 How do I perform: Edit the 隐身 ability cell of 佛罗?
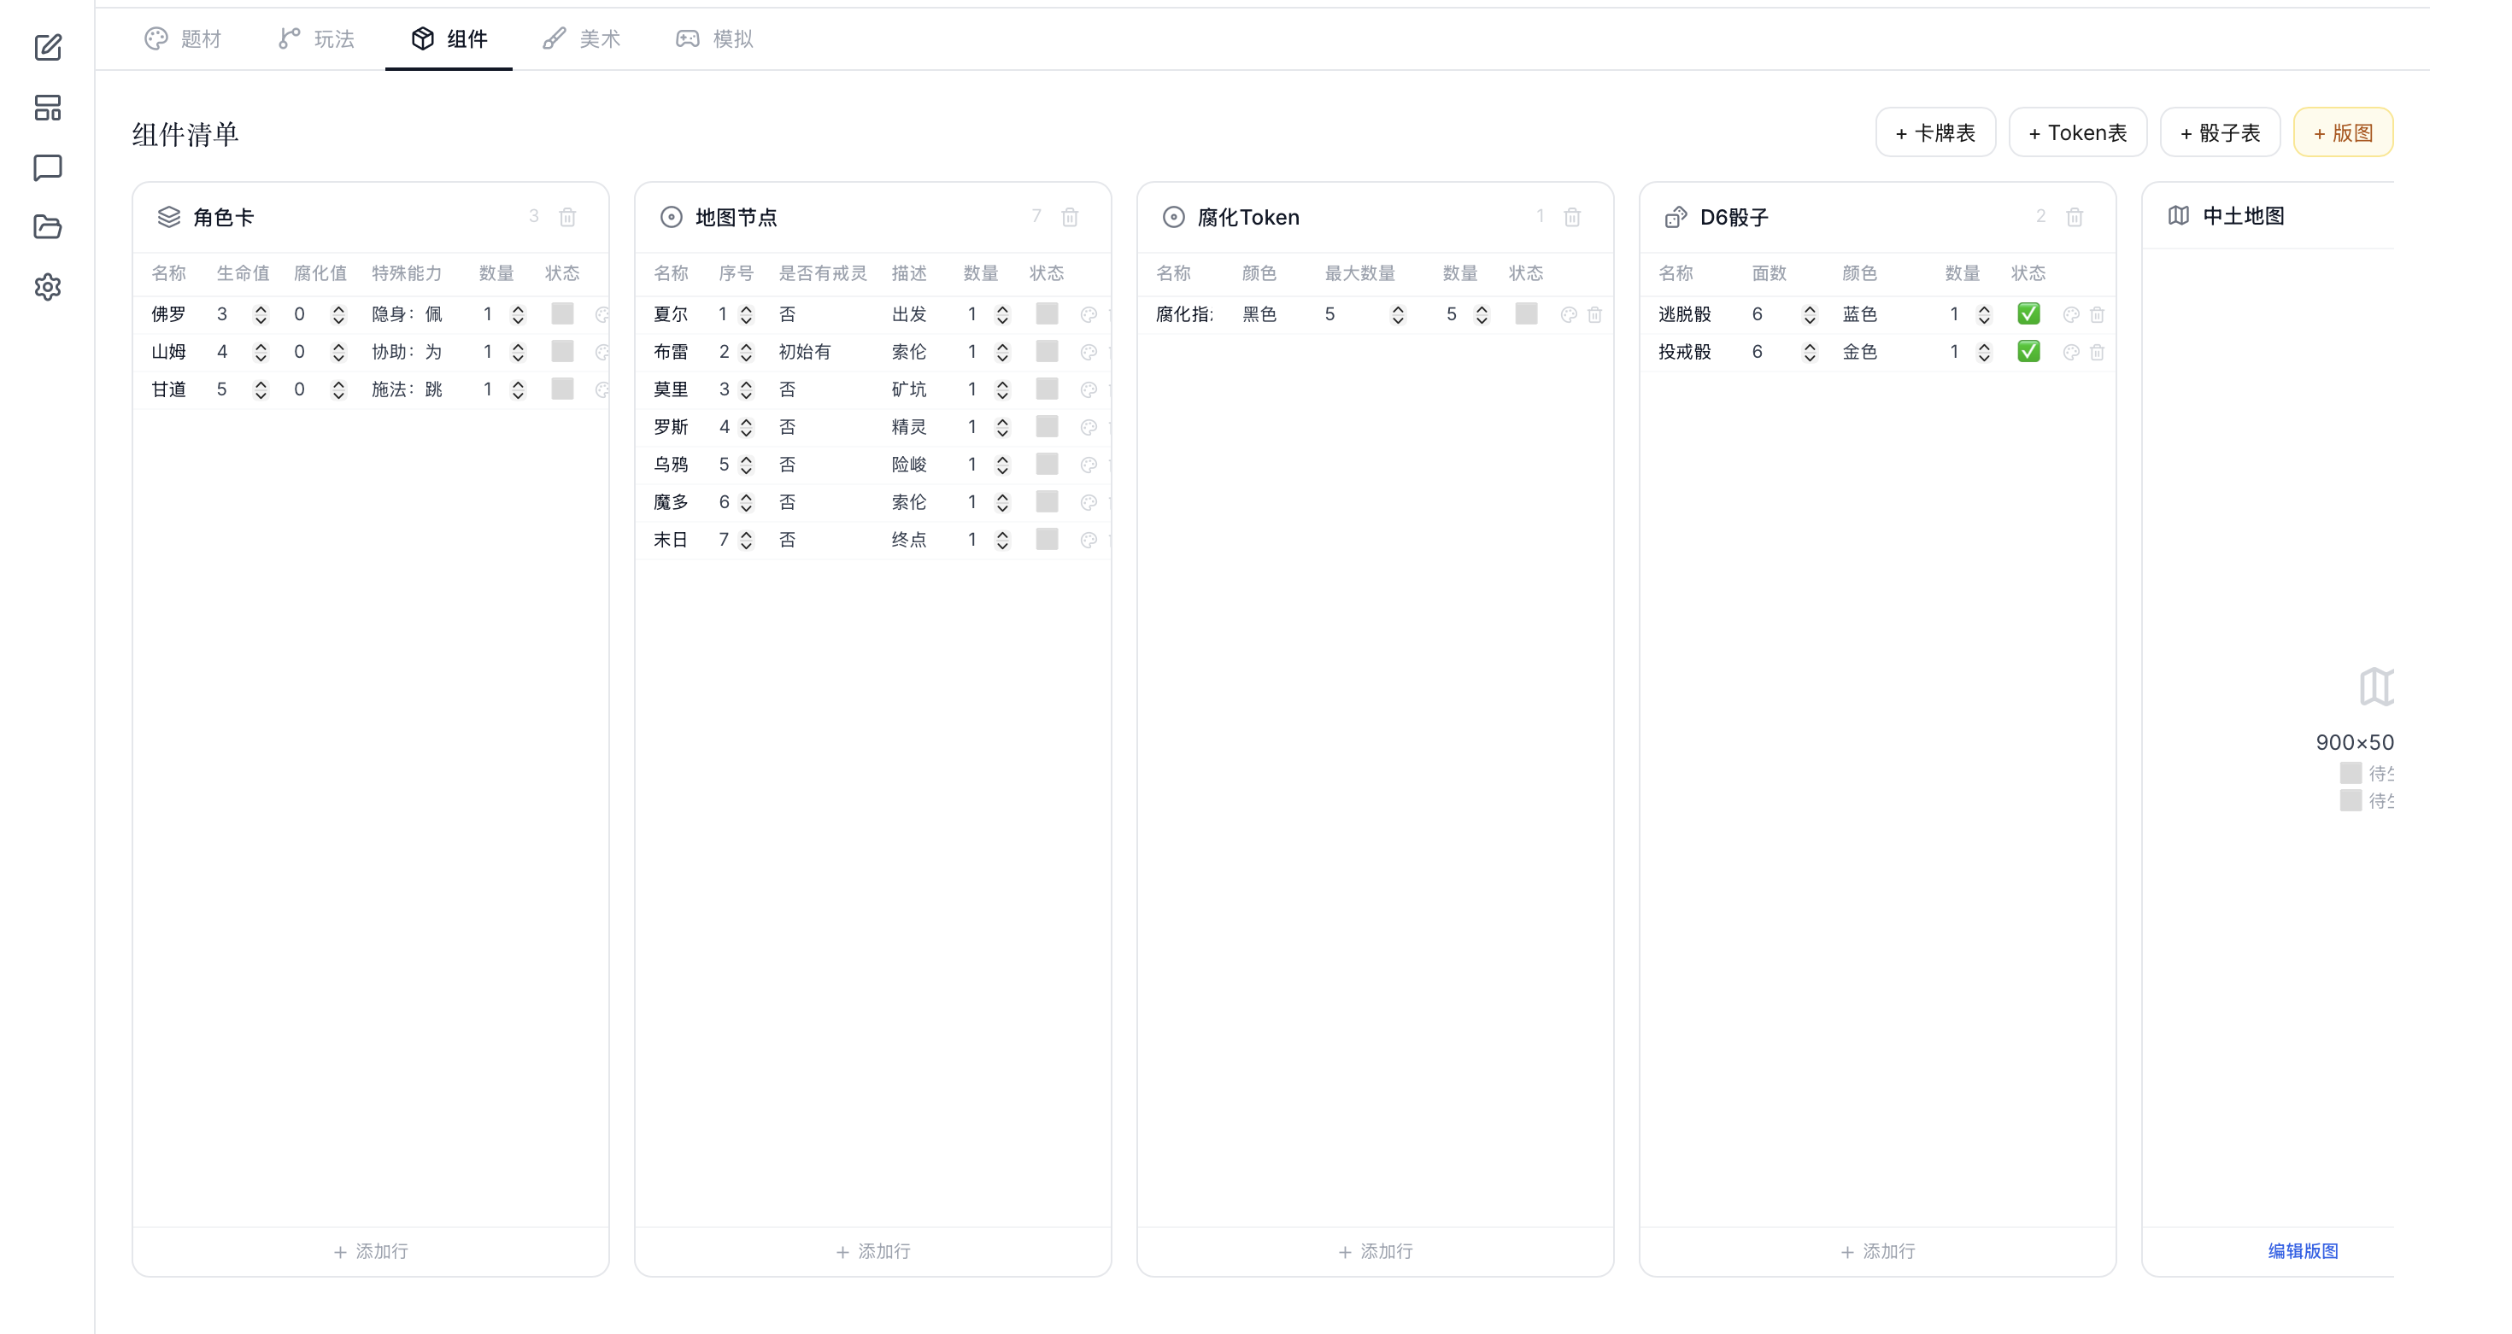[x=408, y=315]
